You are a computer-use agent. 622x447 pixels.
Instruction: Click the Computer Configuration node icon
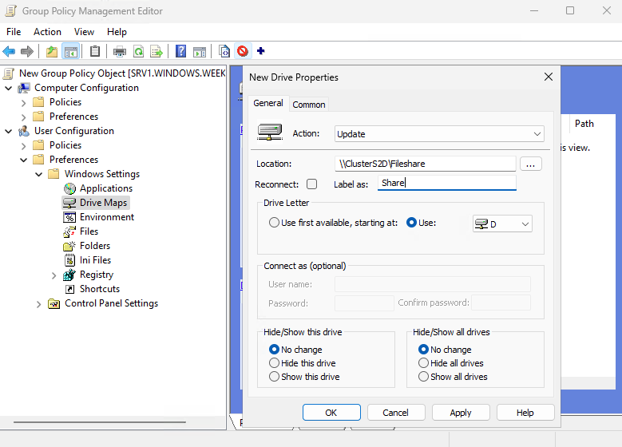24,88
